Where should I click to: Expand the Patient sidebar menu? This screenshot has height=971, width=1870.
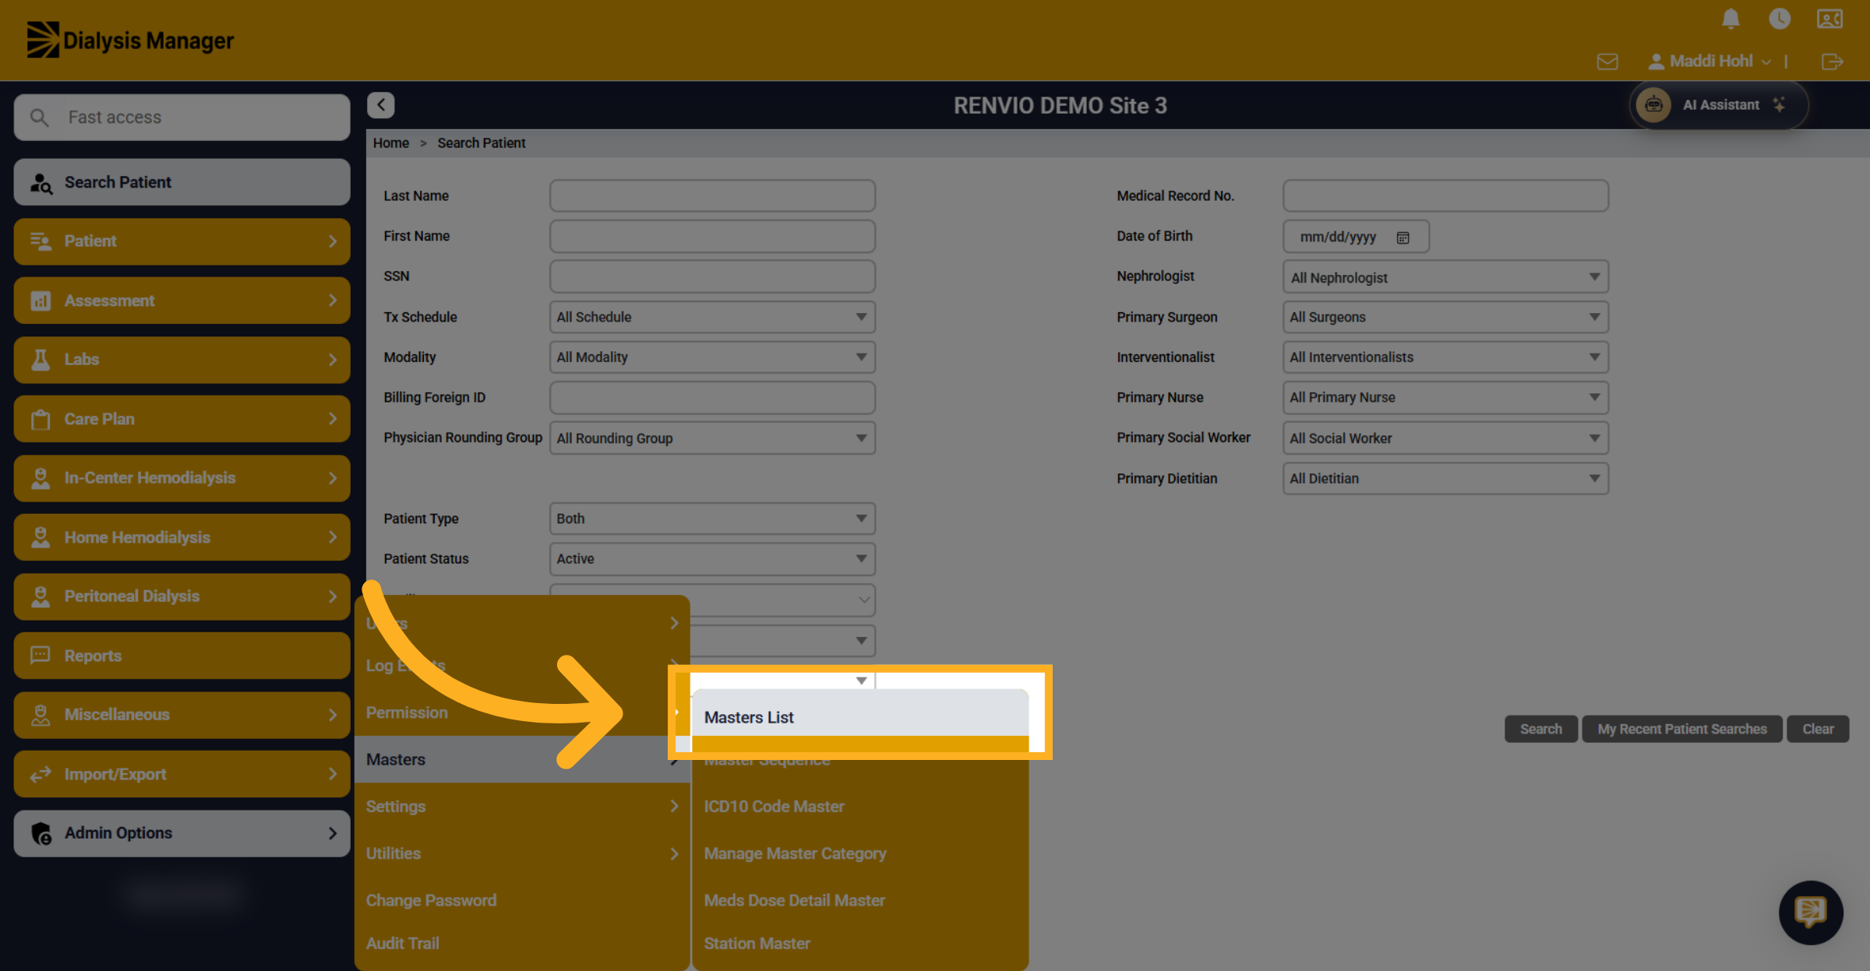pyautogui.click(x=182, y=241)
